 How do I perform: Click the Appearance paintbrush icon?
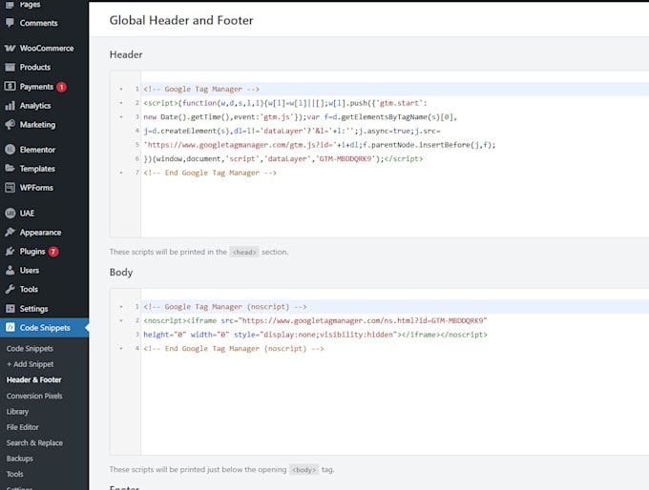click(x=10, y=232)
